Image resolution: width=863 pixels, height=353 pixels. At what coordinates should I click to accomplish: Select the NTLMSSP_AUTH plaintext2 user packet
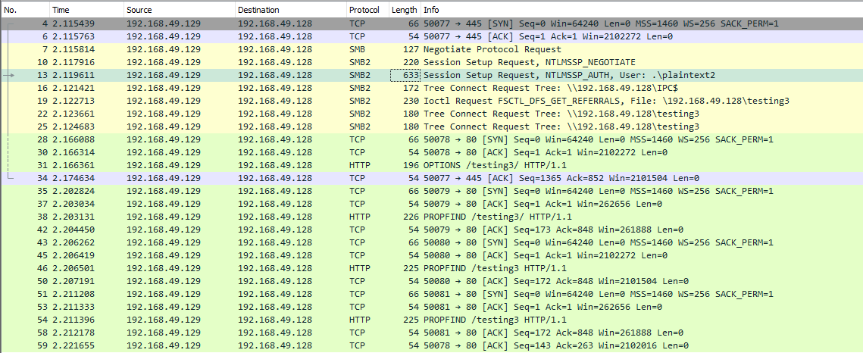pyautogui.click(x=432, y=75)
